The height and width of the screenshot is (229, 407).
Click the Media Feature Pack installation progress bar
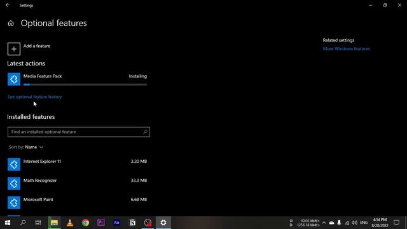tap(85, 85)
